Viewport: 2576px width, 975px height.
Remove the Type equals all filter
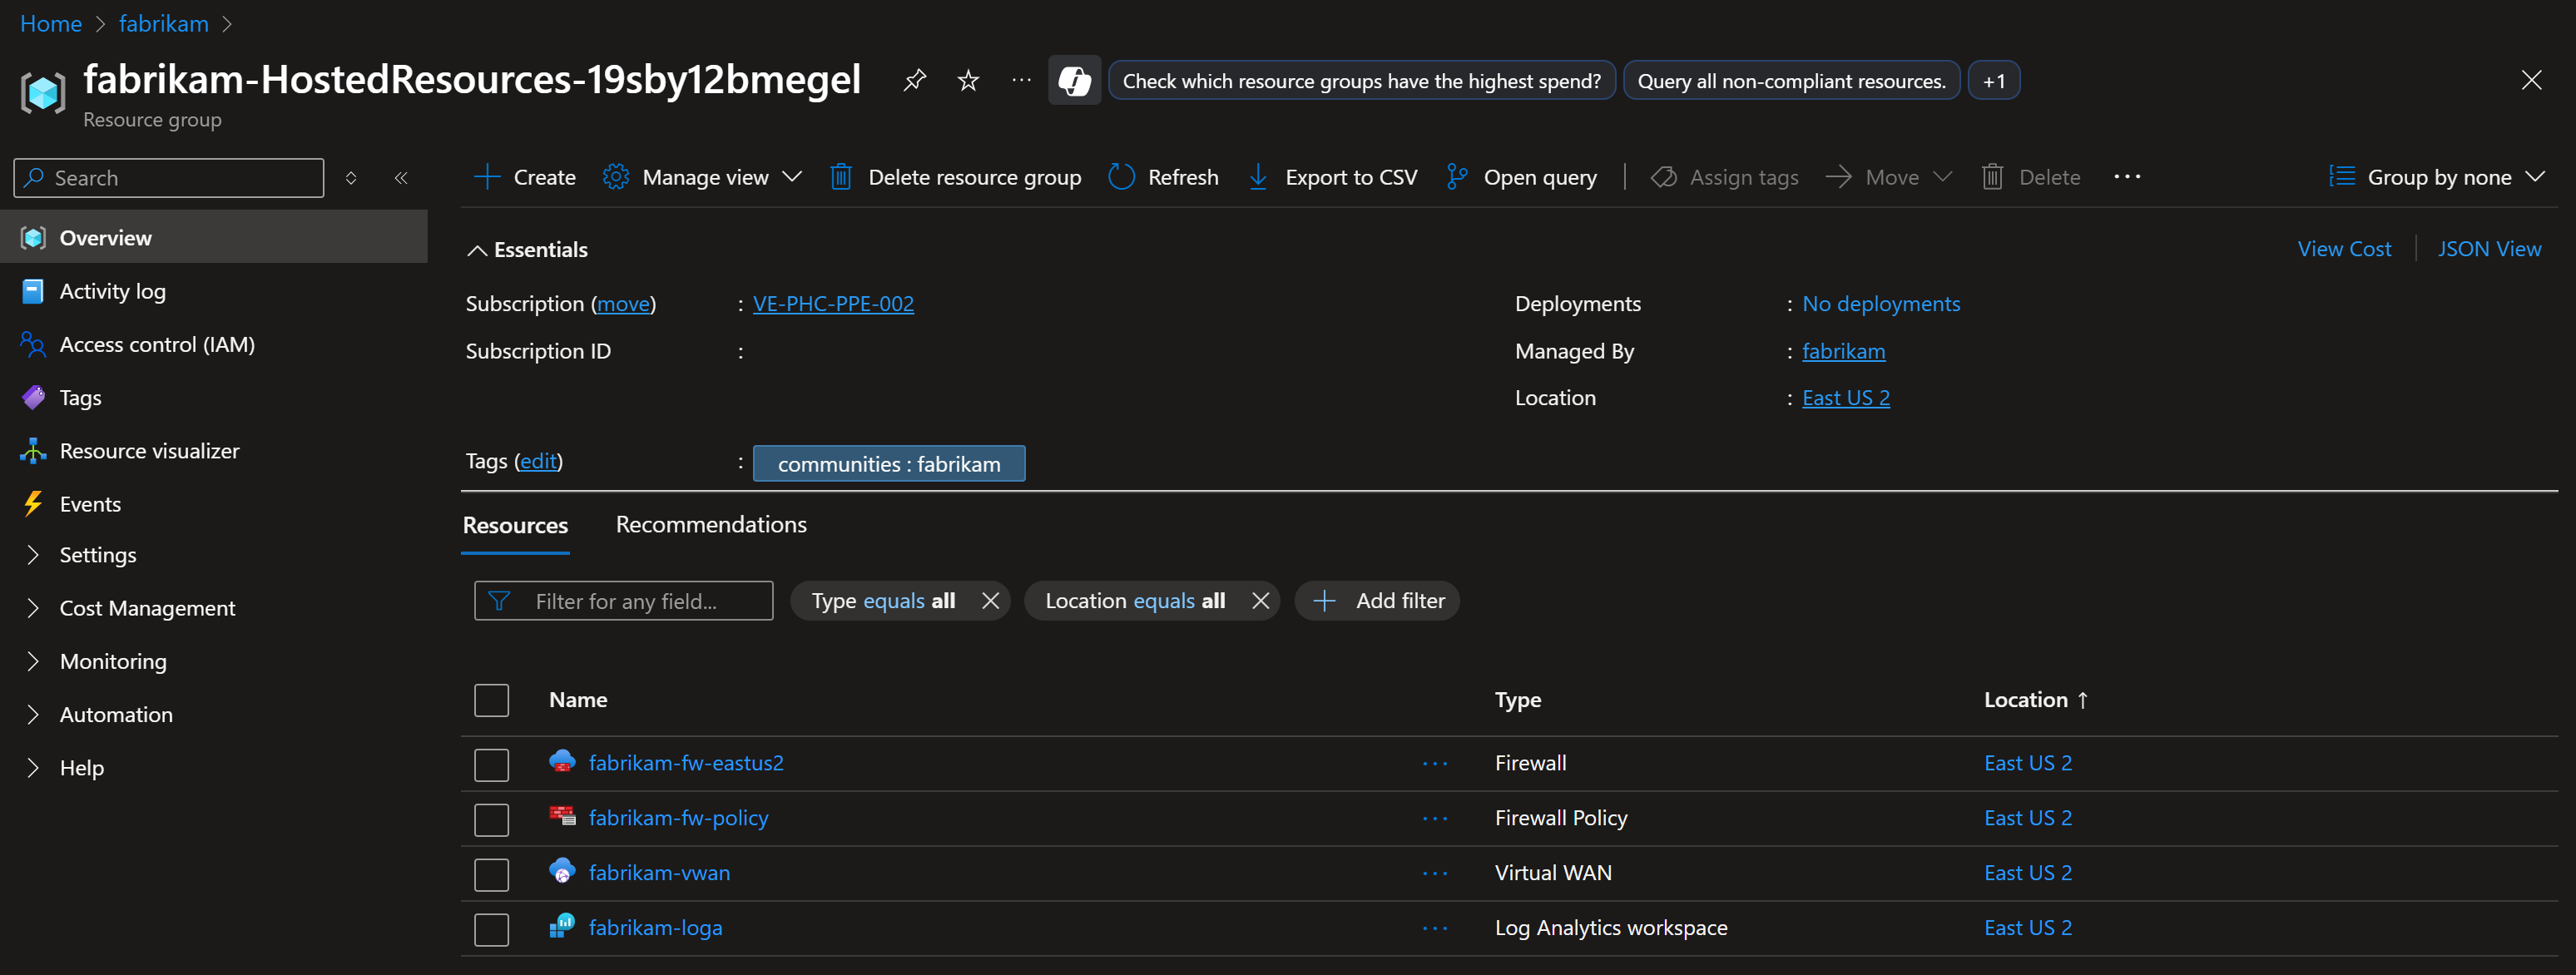(990, 601)
